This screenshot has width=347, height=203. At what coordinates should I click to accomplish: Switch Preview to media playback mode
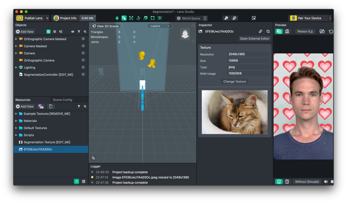tap(279, 31)
